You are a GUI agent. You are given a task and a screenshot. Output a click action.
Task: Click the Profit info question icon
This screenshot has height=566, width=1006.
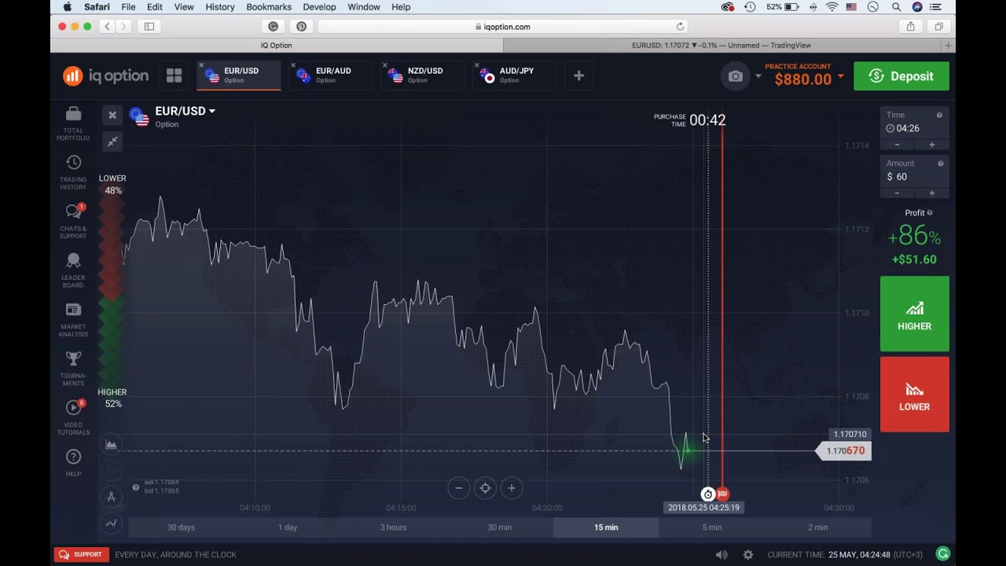(930, 213)
